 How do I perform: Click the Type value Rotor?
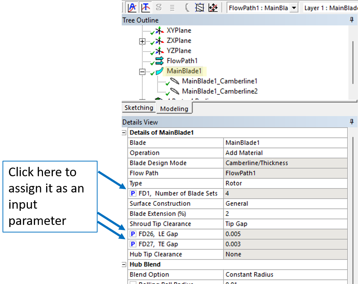(x=285, y=183)
